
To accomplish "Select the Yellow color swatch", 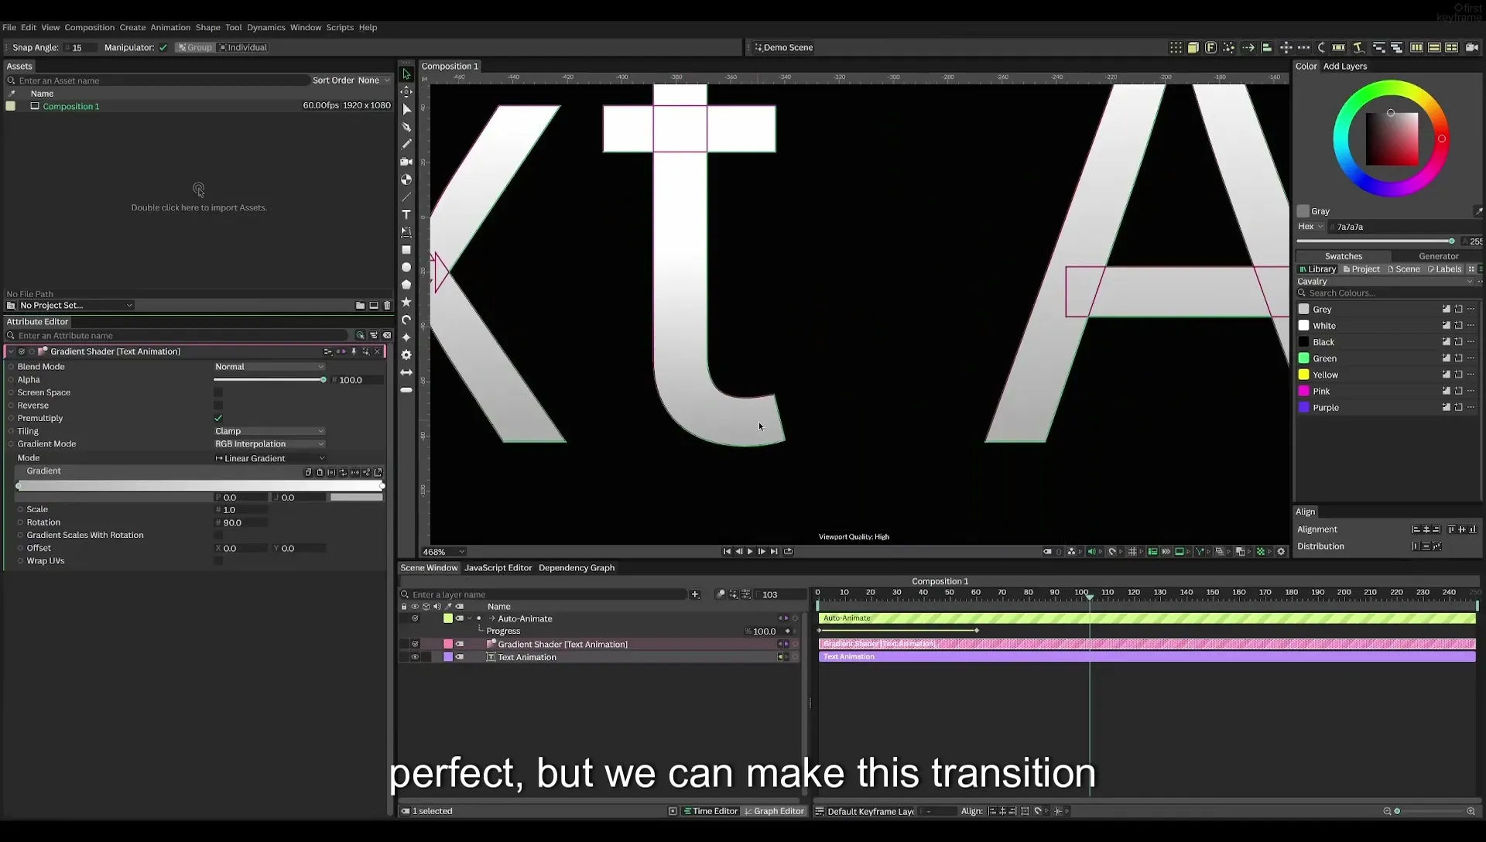I will (x=1304, y=375).
